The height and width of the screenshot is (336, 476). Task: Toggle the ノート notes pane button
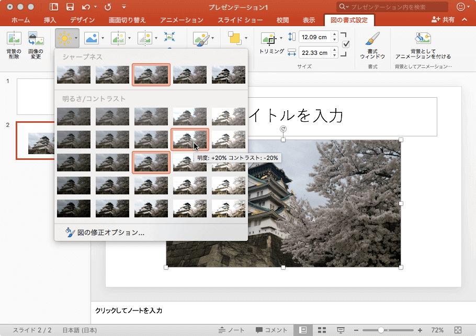tap(232, 330)
